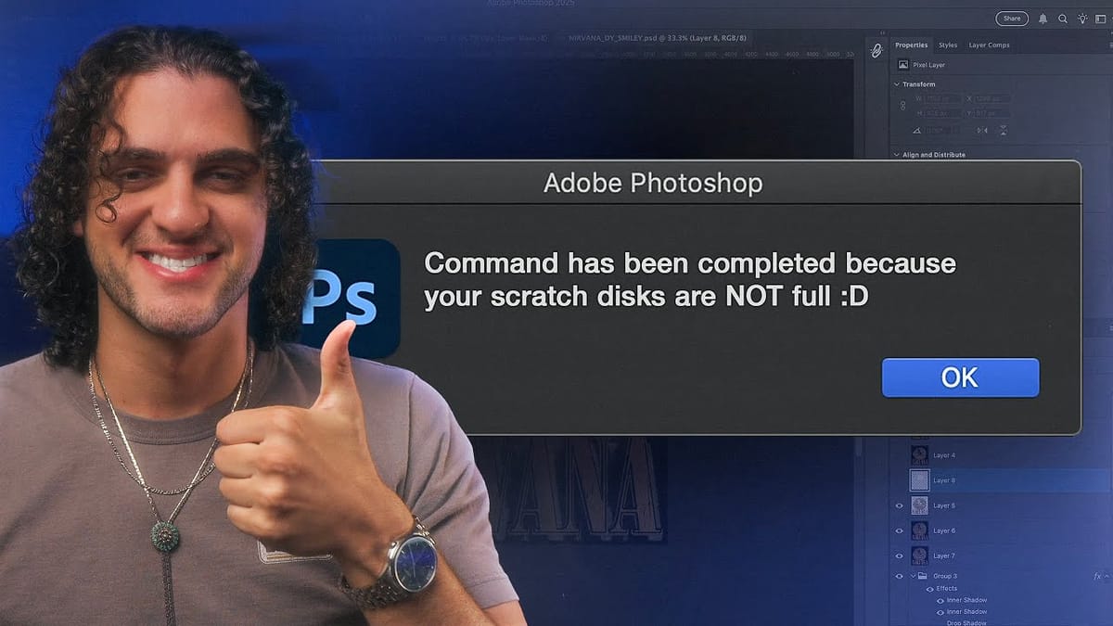Toggle visibility of Group 3

click(x=899, y=576)
